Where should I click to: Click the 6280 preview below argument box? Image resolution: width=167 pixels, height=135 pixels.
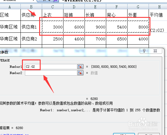point(94,99)
